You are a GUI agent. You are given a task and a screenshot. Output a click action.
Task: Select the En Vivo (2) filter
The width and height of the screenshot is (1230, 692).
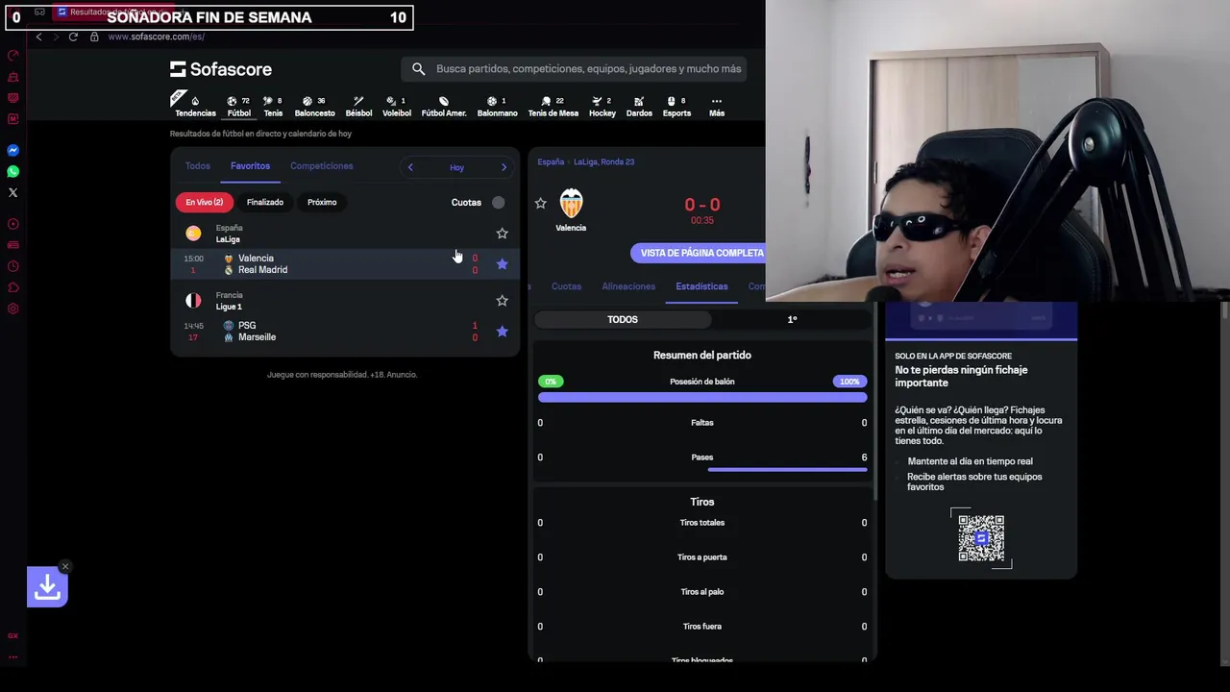(x=204, y=203)
